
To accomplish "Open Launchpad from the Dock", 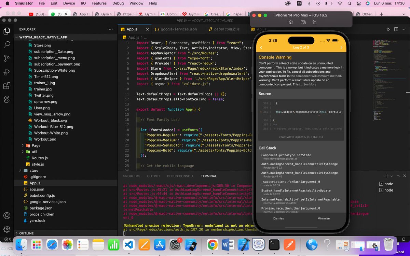I will 37,244.
